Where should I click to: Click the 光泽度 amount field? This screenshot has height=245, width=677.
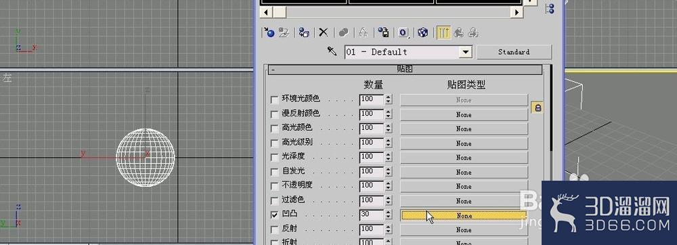point(372,157)
